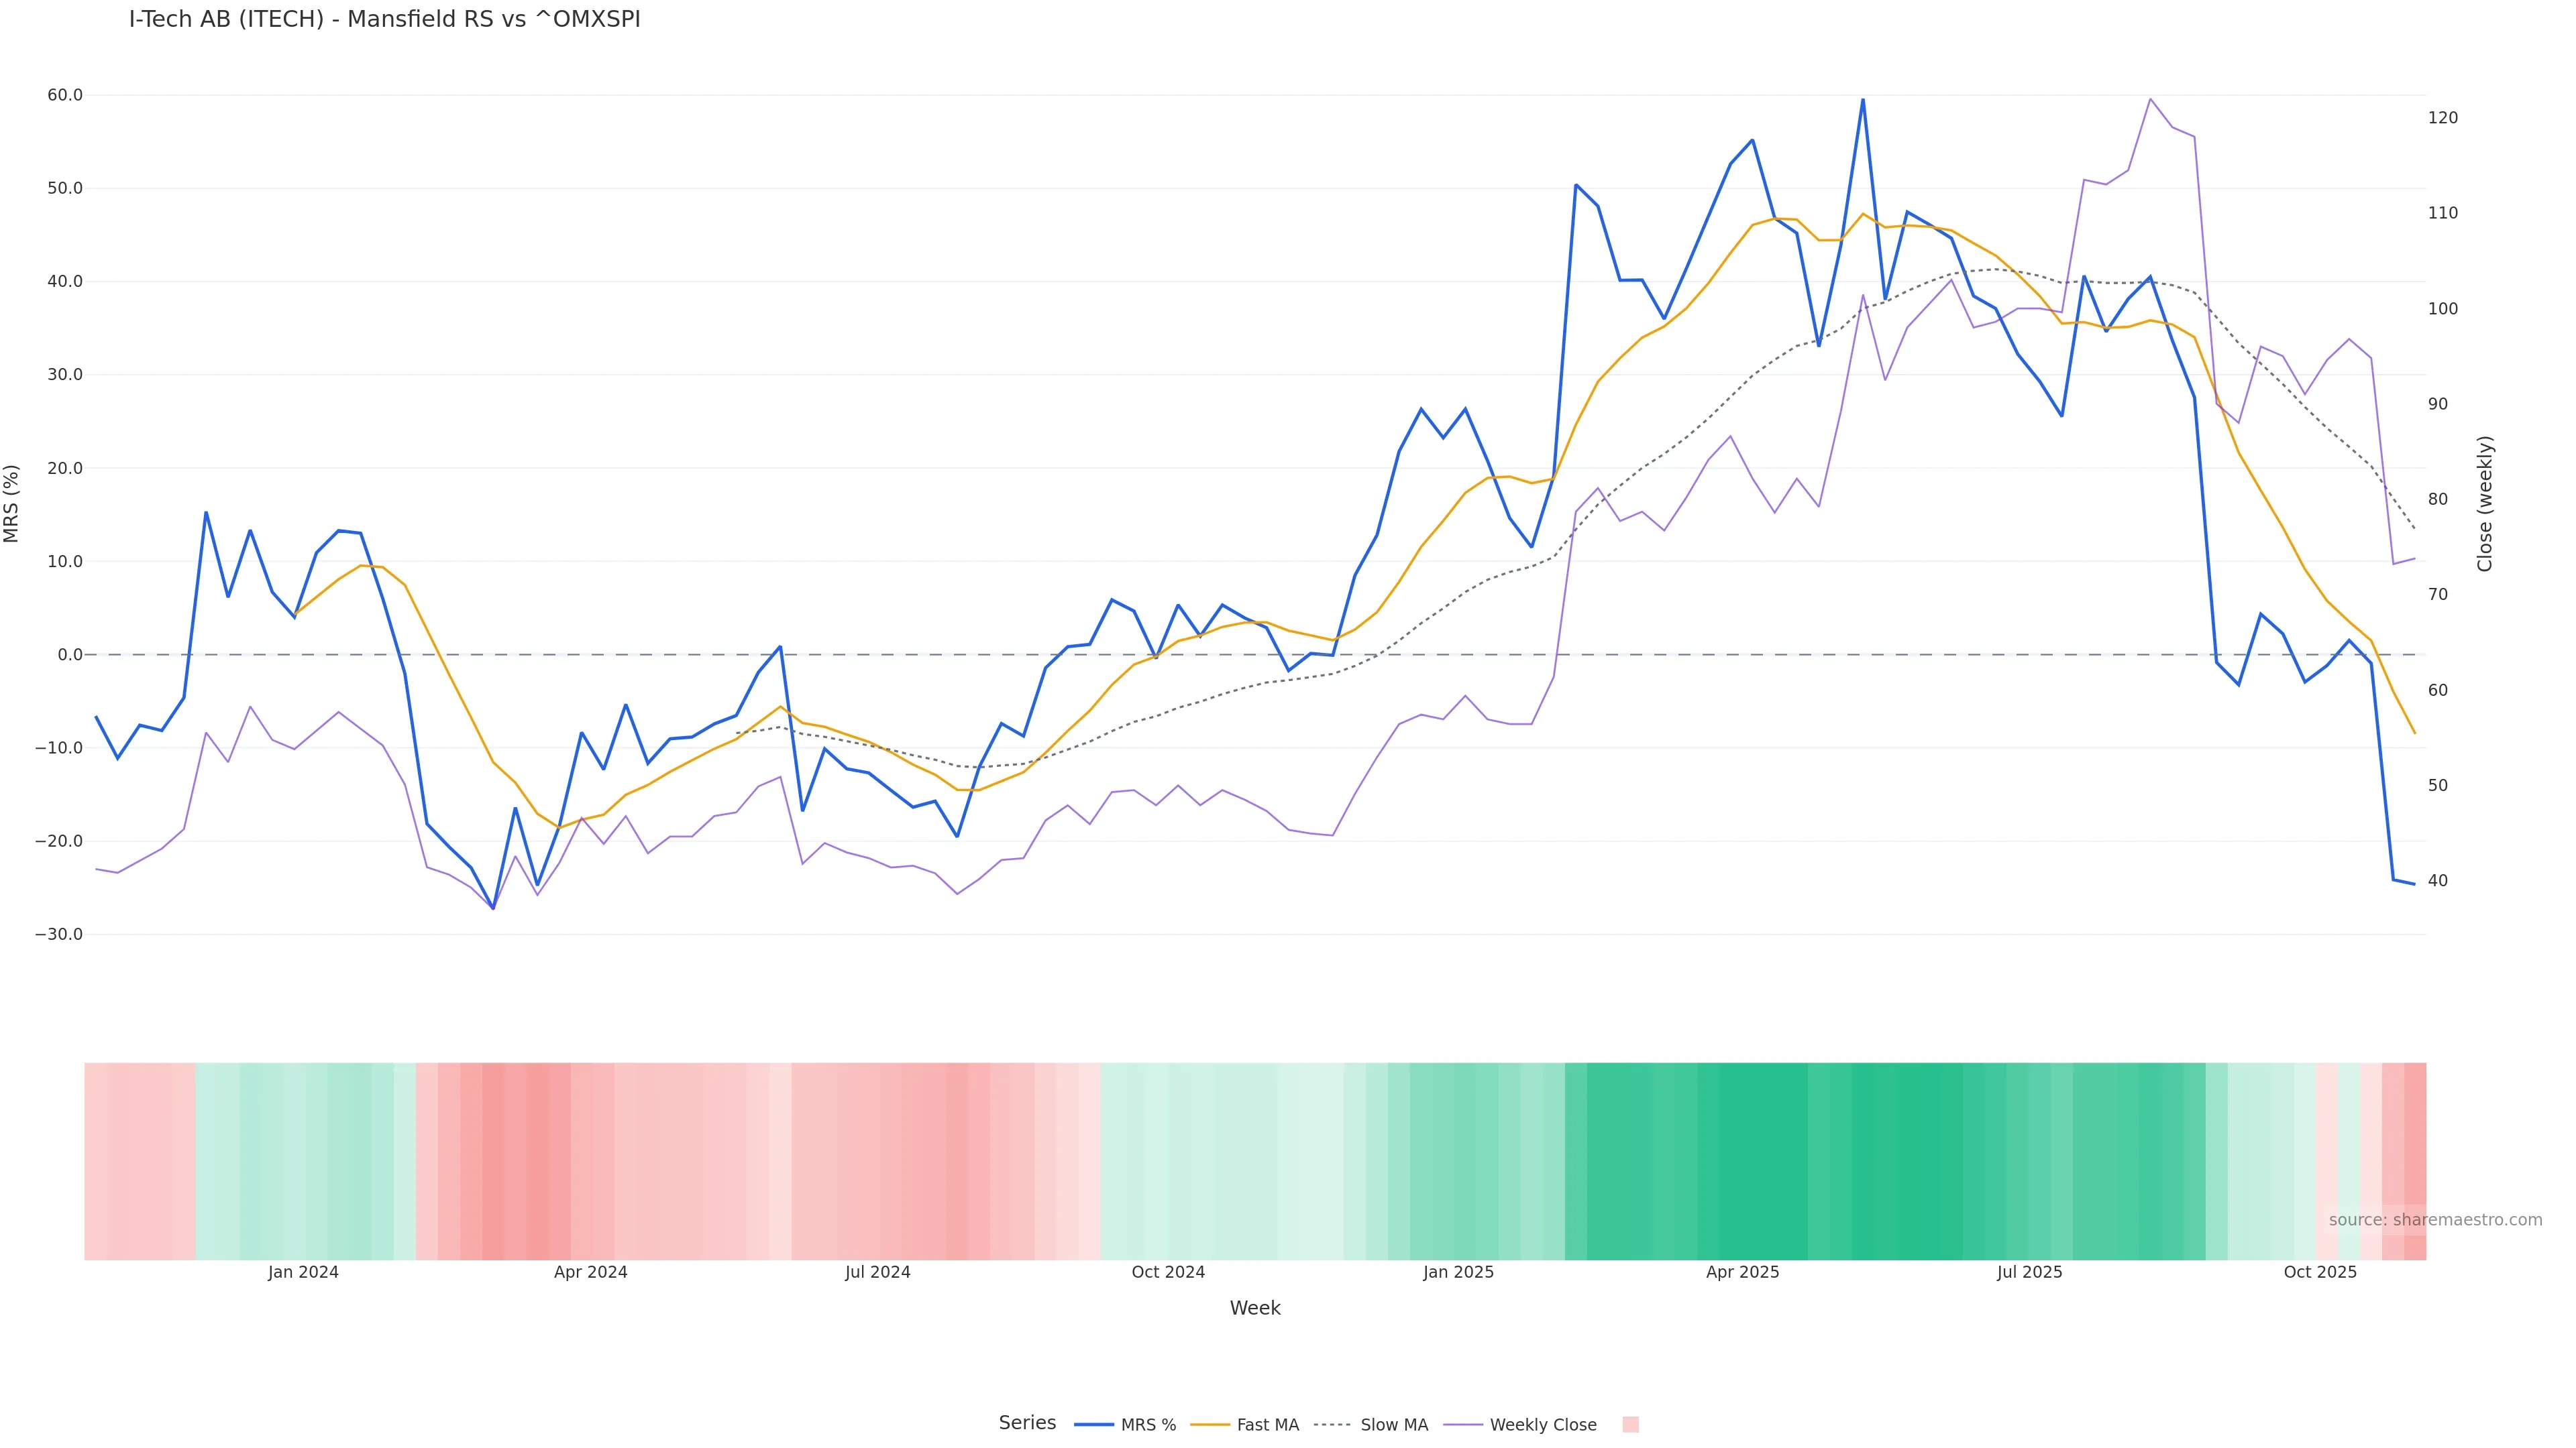Select the "Series" legend title
Image resolution: width=2576 pixels, height=1448 pixels.
(x=1027, y=1423)
